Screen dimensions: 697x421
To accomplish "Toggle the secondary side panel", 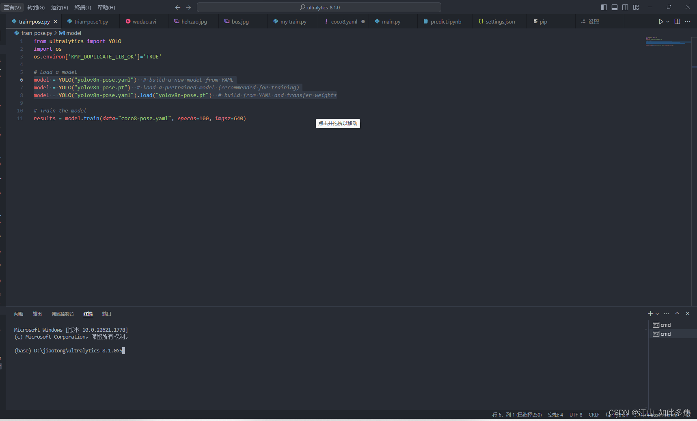I will [x=625, y=7].
